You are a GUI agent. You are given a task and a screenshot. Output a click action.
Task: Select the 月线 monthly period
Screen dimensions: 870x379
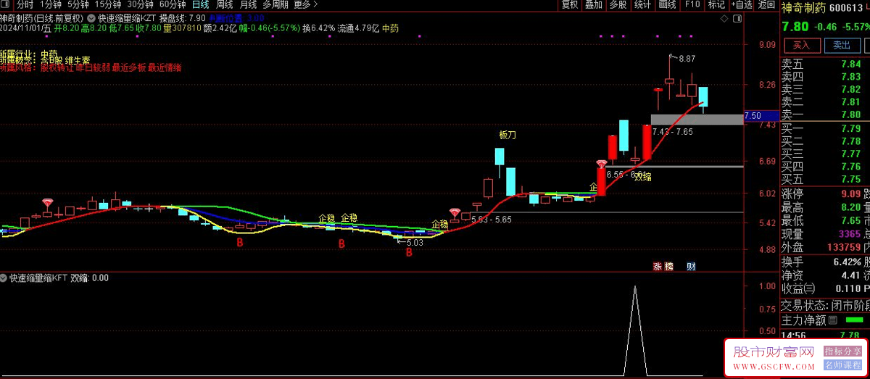tap(248, 4)
